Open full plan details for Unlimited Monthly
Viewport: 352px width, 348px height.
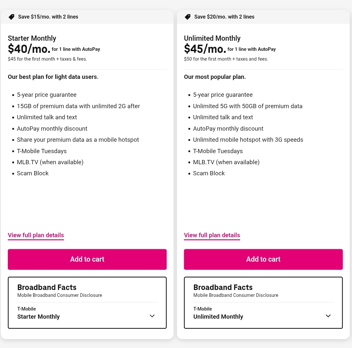pyautogui.click(x=212, y=235)
